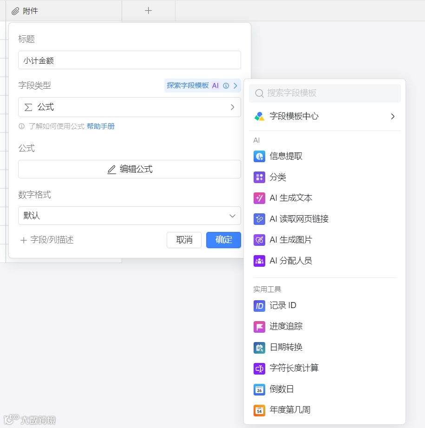This screenshot has width=425, height=428.
Task: Select the 倒数日 calendar icon
Action: coord(259,389)
